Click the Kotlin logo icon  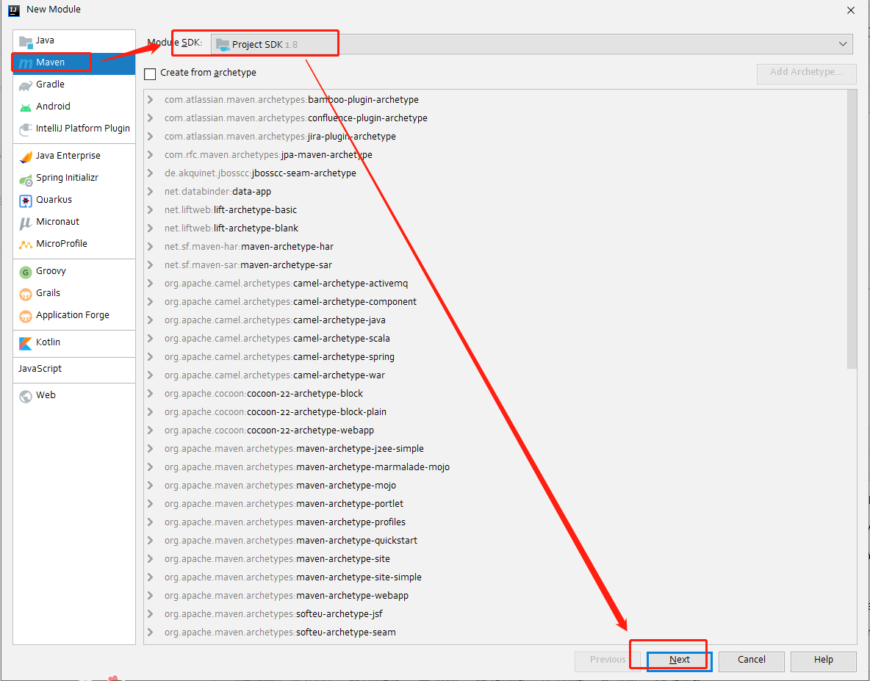click(x=26, y=343)
